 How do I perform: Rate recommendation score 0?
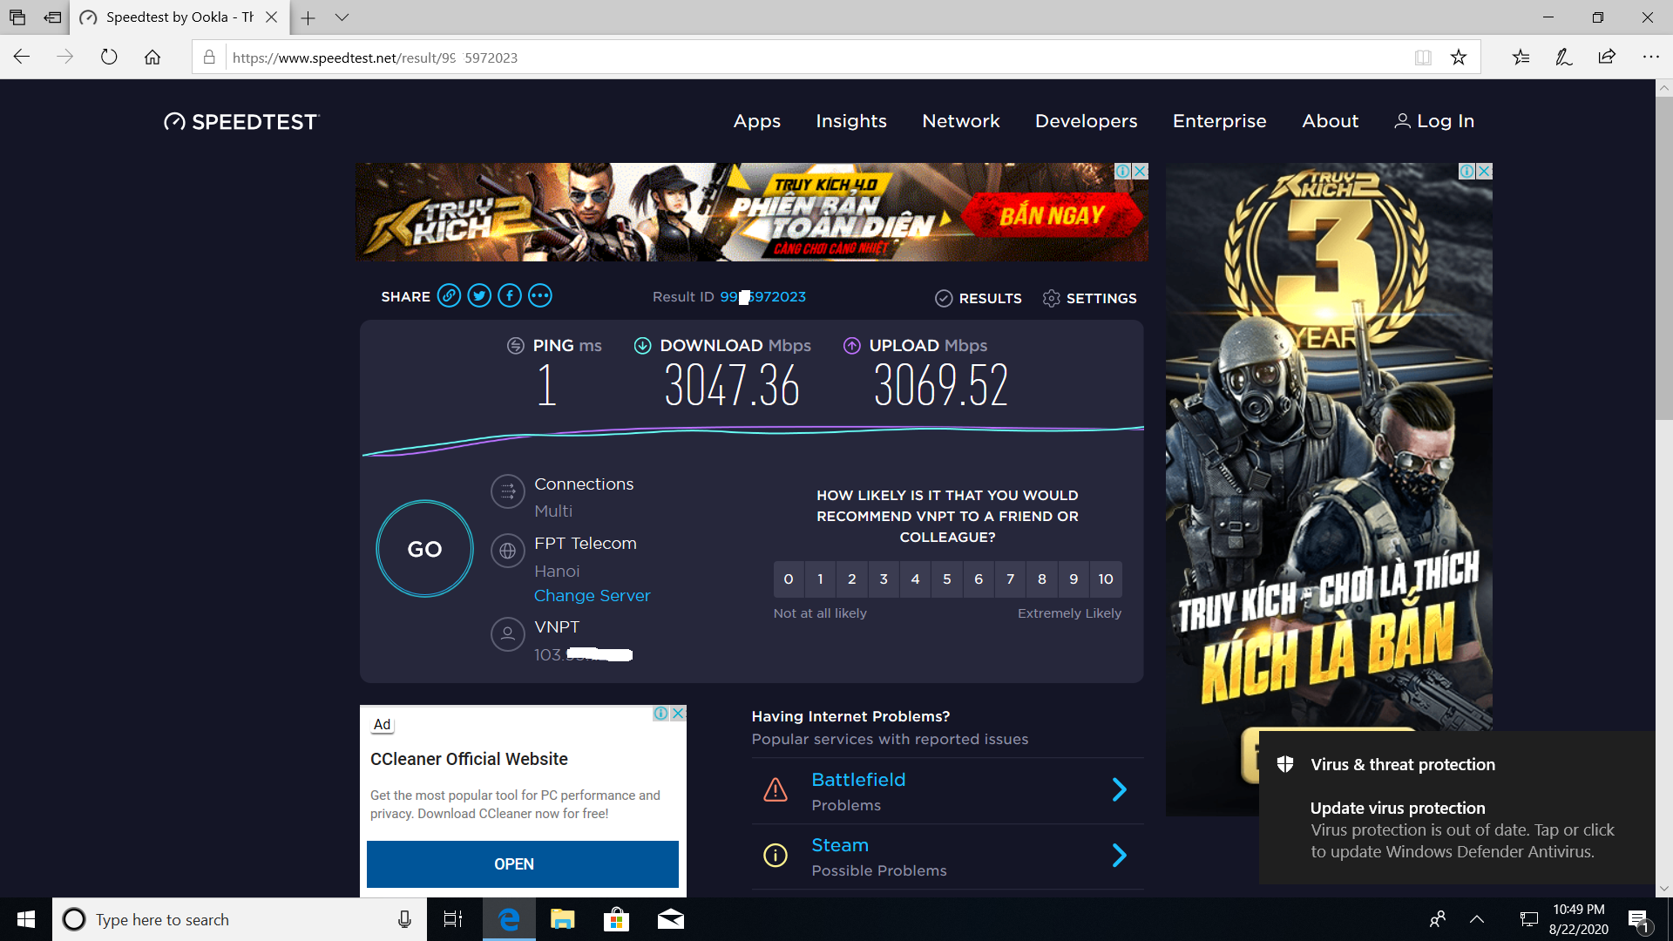pyautogui.click(x=789, y=579)
